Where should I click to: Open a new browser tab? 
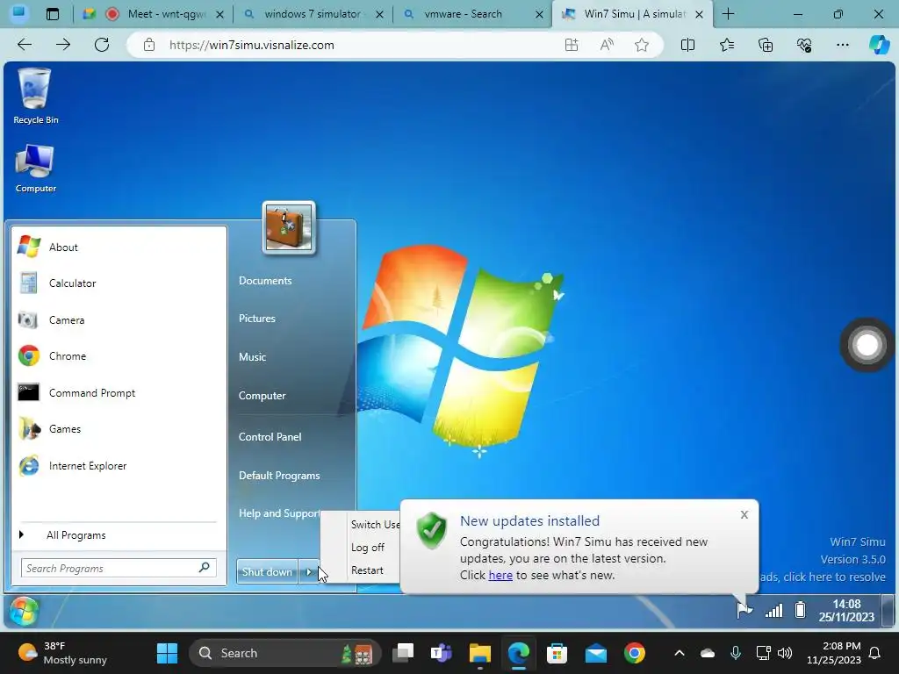coord(728,14)
